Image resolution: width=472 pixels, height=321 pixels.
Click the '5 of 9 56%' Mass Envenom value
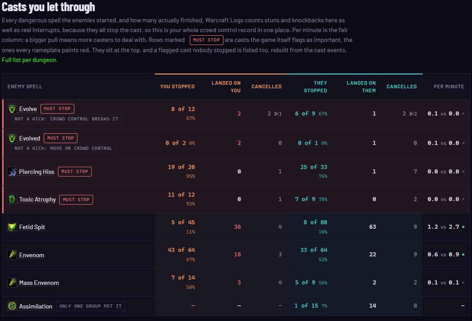pos(311,282)
